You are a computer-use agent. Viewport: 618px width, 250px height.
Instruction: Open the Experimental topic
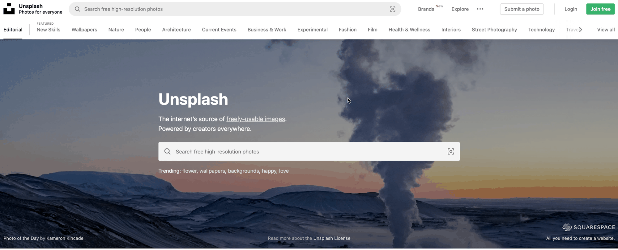point(313,30)
